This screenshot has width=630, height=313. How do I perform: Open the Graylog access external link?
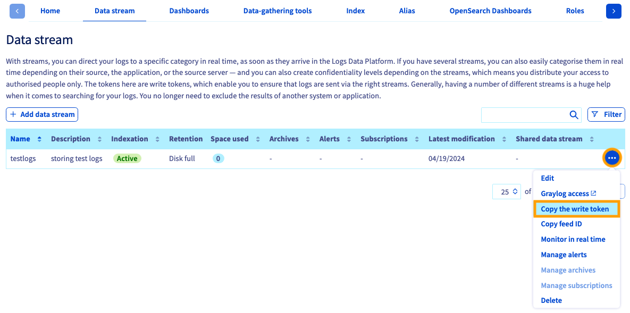568,193
